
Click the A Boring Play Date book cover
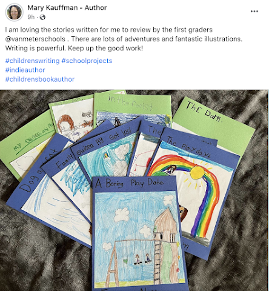click(139, 232)
